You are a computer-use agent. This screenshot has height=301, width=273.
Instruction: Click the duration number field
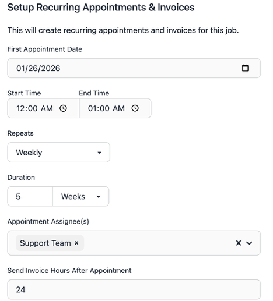[30, 196]
